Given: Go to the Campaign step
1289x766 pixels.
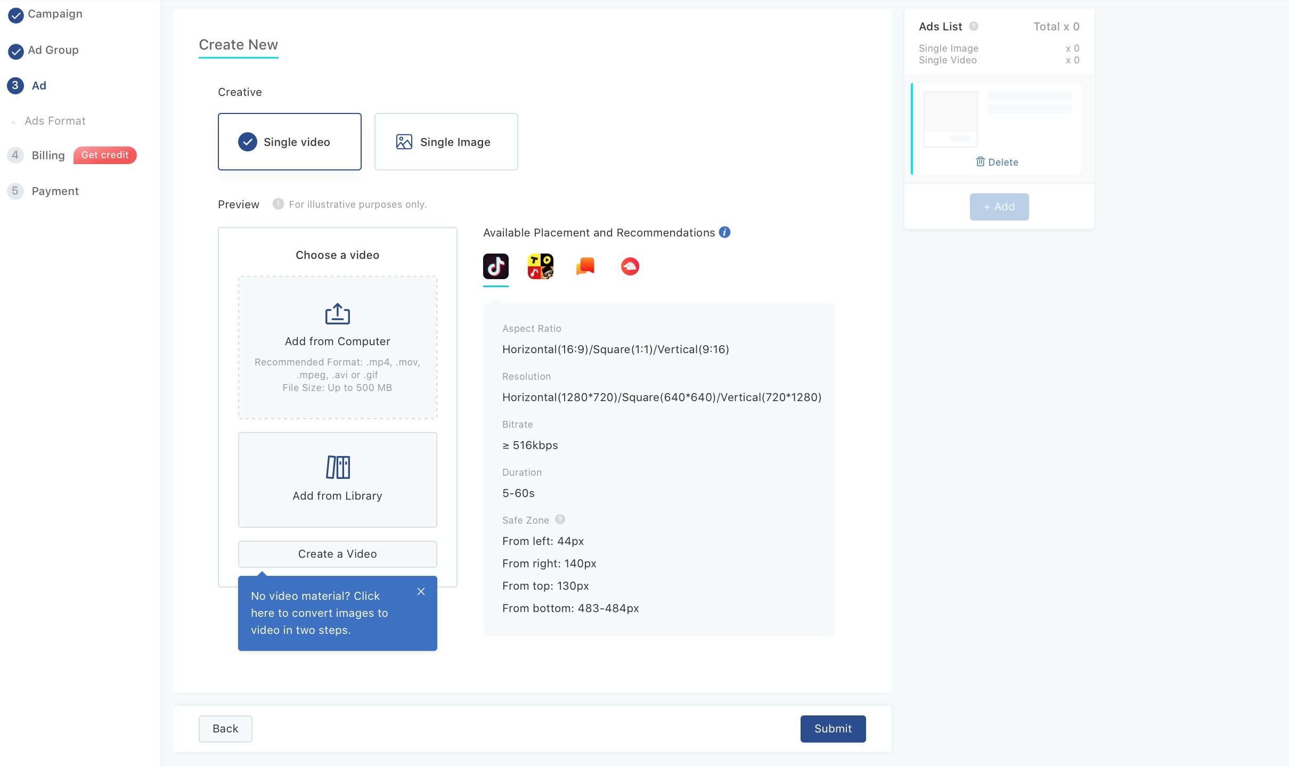Looking at the screenshot, I should tap(54, 14).
